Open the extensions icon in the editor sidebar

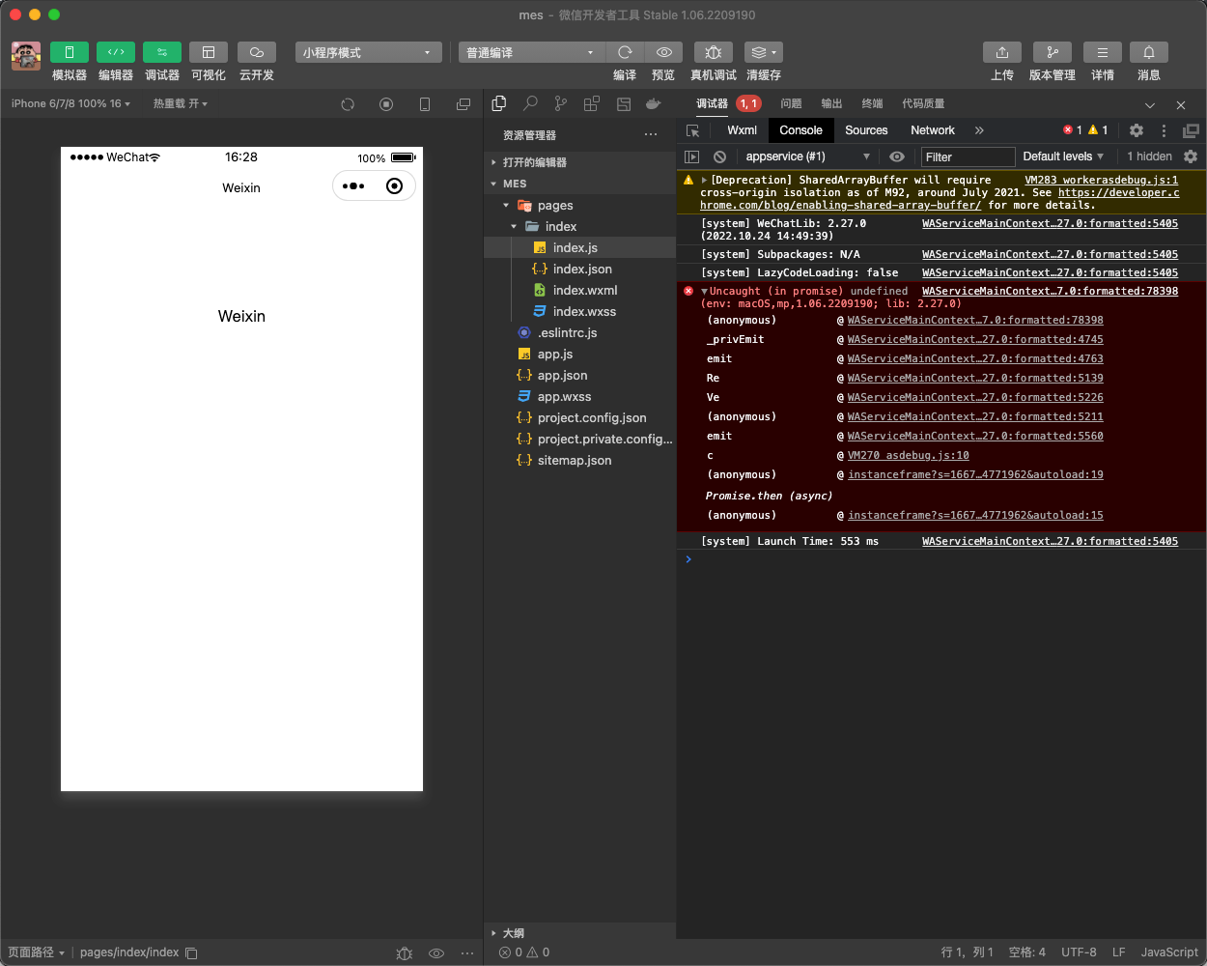pyautogui.click(x=592, y=103)
